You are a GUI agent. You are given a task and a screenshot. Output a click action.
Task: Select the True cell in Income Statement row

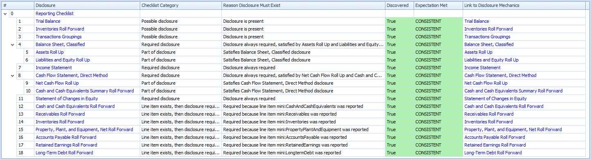(399, 68)
